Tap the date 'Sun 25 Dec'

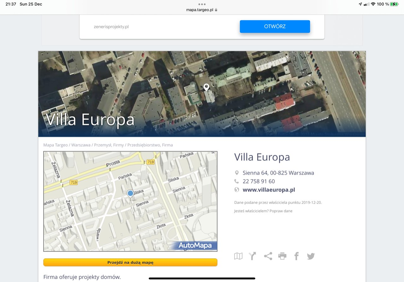pos(31,4)
